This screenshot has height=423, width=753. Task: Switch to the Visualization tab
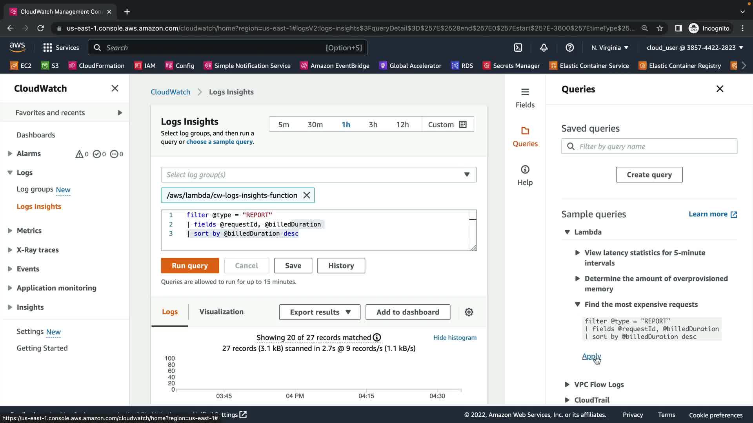(221, 312)
